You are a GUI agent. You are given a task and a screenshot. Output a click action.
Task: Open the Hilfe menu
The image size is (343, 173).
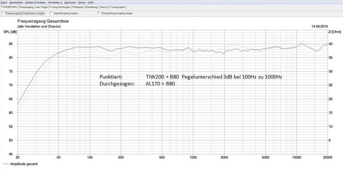[91, 3]
